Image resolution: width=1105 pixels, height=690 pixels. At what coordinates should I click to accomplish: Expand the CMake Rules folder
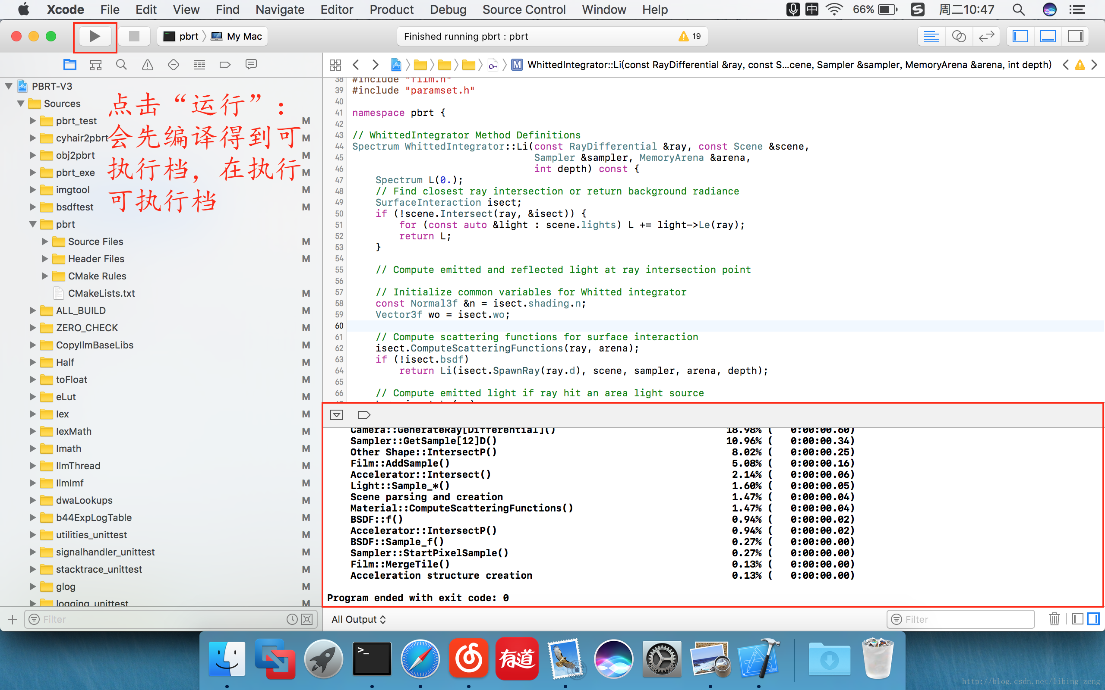point(45,276)
